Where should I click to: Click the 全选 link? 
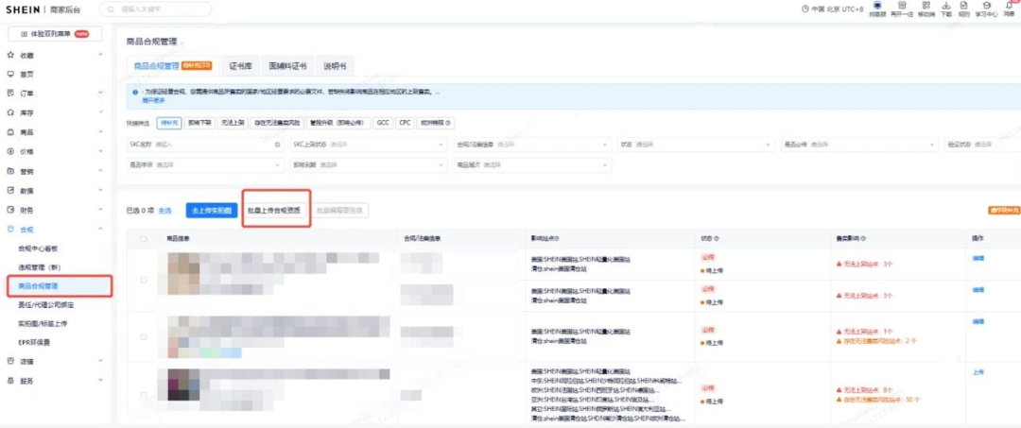click(x=164, y=211)
